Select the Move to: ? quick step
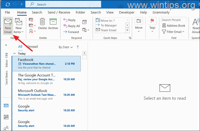Screen dimensions: 200x131 click(x=111, y=20)
